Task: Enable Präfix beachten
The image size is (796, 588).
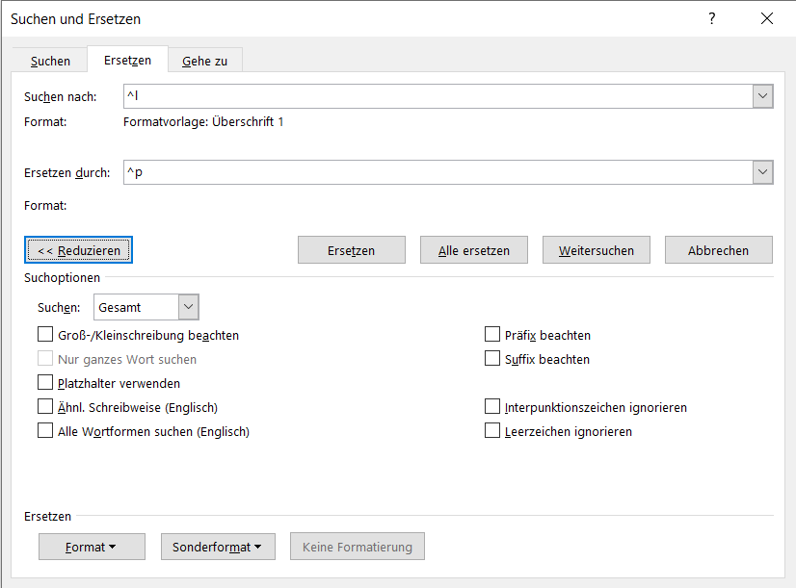Action: click(492, 334)
